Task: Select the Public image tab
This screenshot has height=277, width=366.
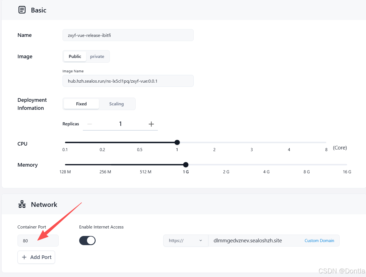Action: [x=75, y=56]
